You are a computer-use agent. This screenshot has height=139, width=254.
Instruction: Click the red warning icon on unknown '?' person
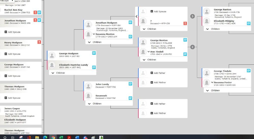(185, 23)
